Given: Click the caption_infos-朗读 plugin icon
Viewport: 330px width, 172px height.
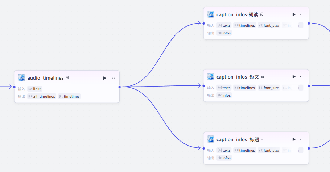Looking at the screenshot, I should pos(211,14).
